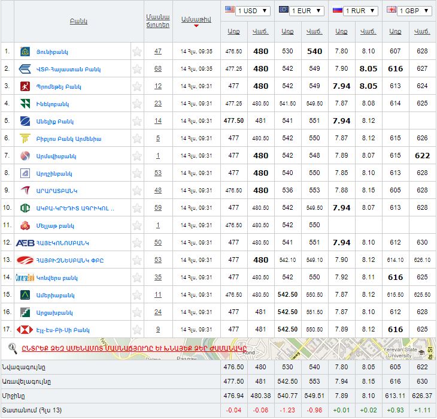Sort the table by the Բանկ column header
The height and width of the screenshot is (419, 437).
coord(78,21)
